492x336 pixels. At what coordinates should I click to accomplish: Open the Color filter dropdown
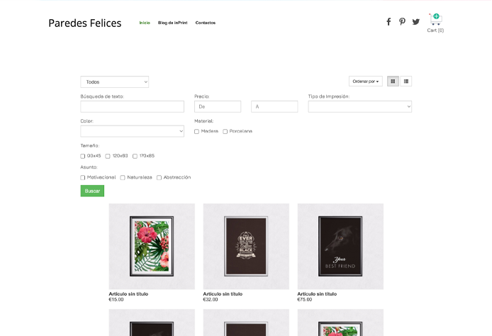[132, 131]
